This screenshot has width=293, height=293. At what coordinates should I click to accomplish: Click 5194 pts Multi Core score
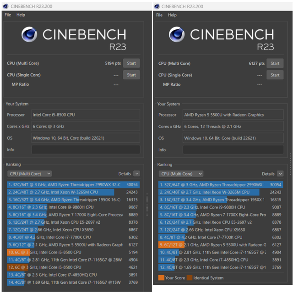[x=113, y=63]
